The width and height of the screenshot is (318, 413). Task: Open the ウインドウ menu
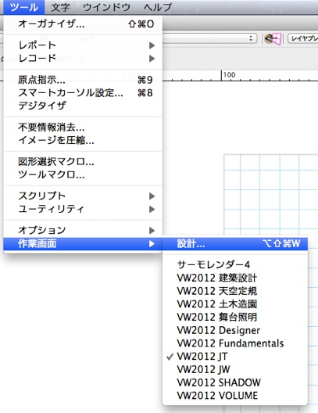tap(106, 7)
